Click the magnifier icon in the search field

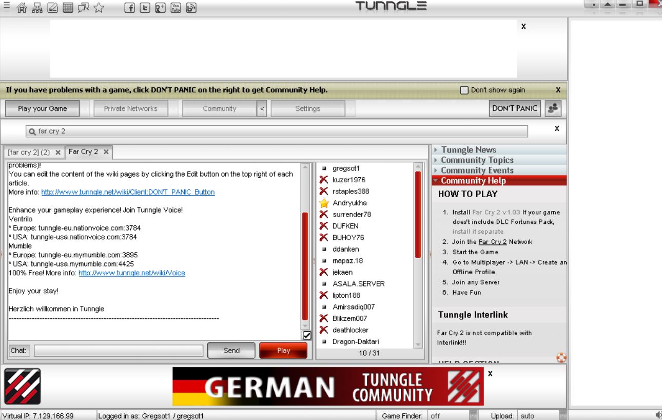coord(32,131)
